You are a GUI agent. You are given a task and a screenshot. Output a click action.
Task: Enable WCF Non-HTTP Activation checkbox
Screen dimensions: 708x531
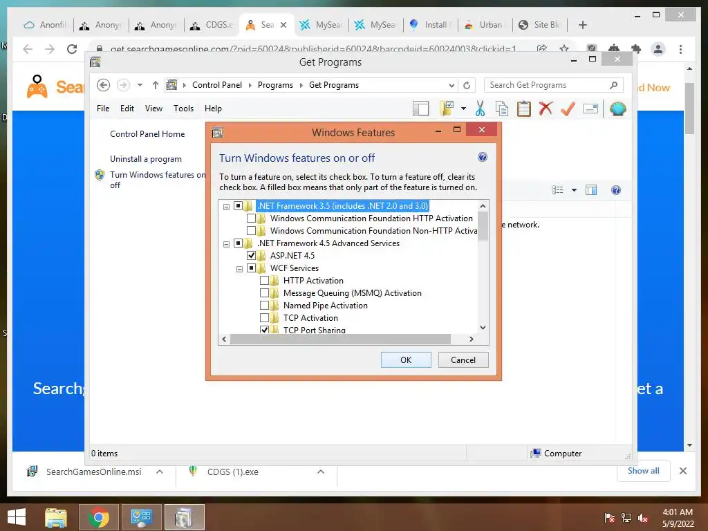pyautogui.click(x=251, y=231)
